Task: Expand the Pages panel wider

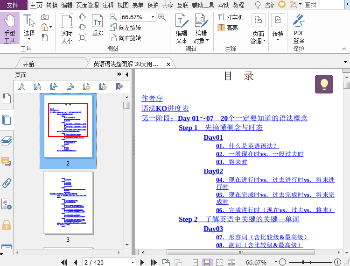Action: (x=119, y=74)
